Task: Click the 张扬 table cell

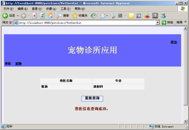Action: point(66,87)
